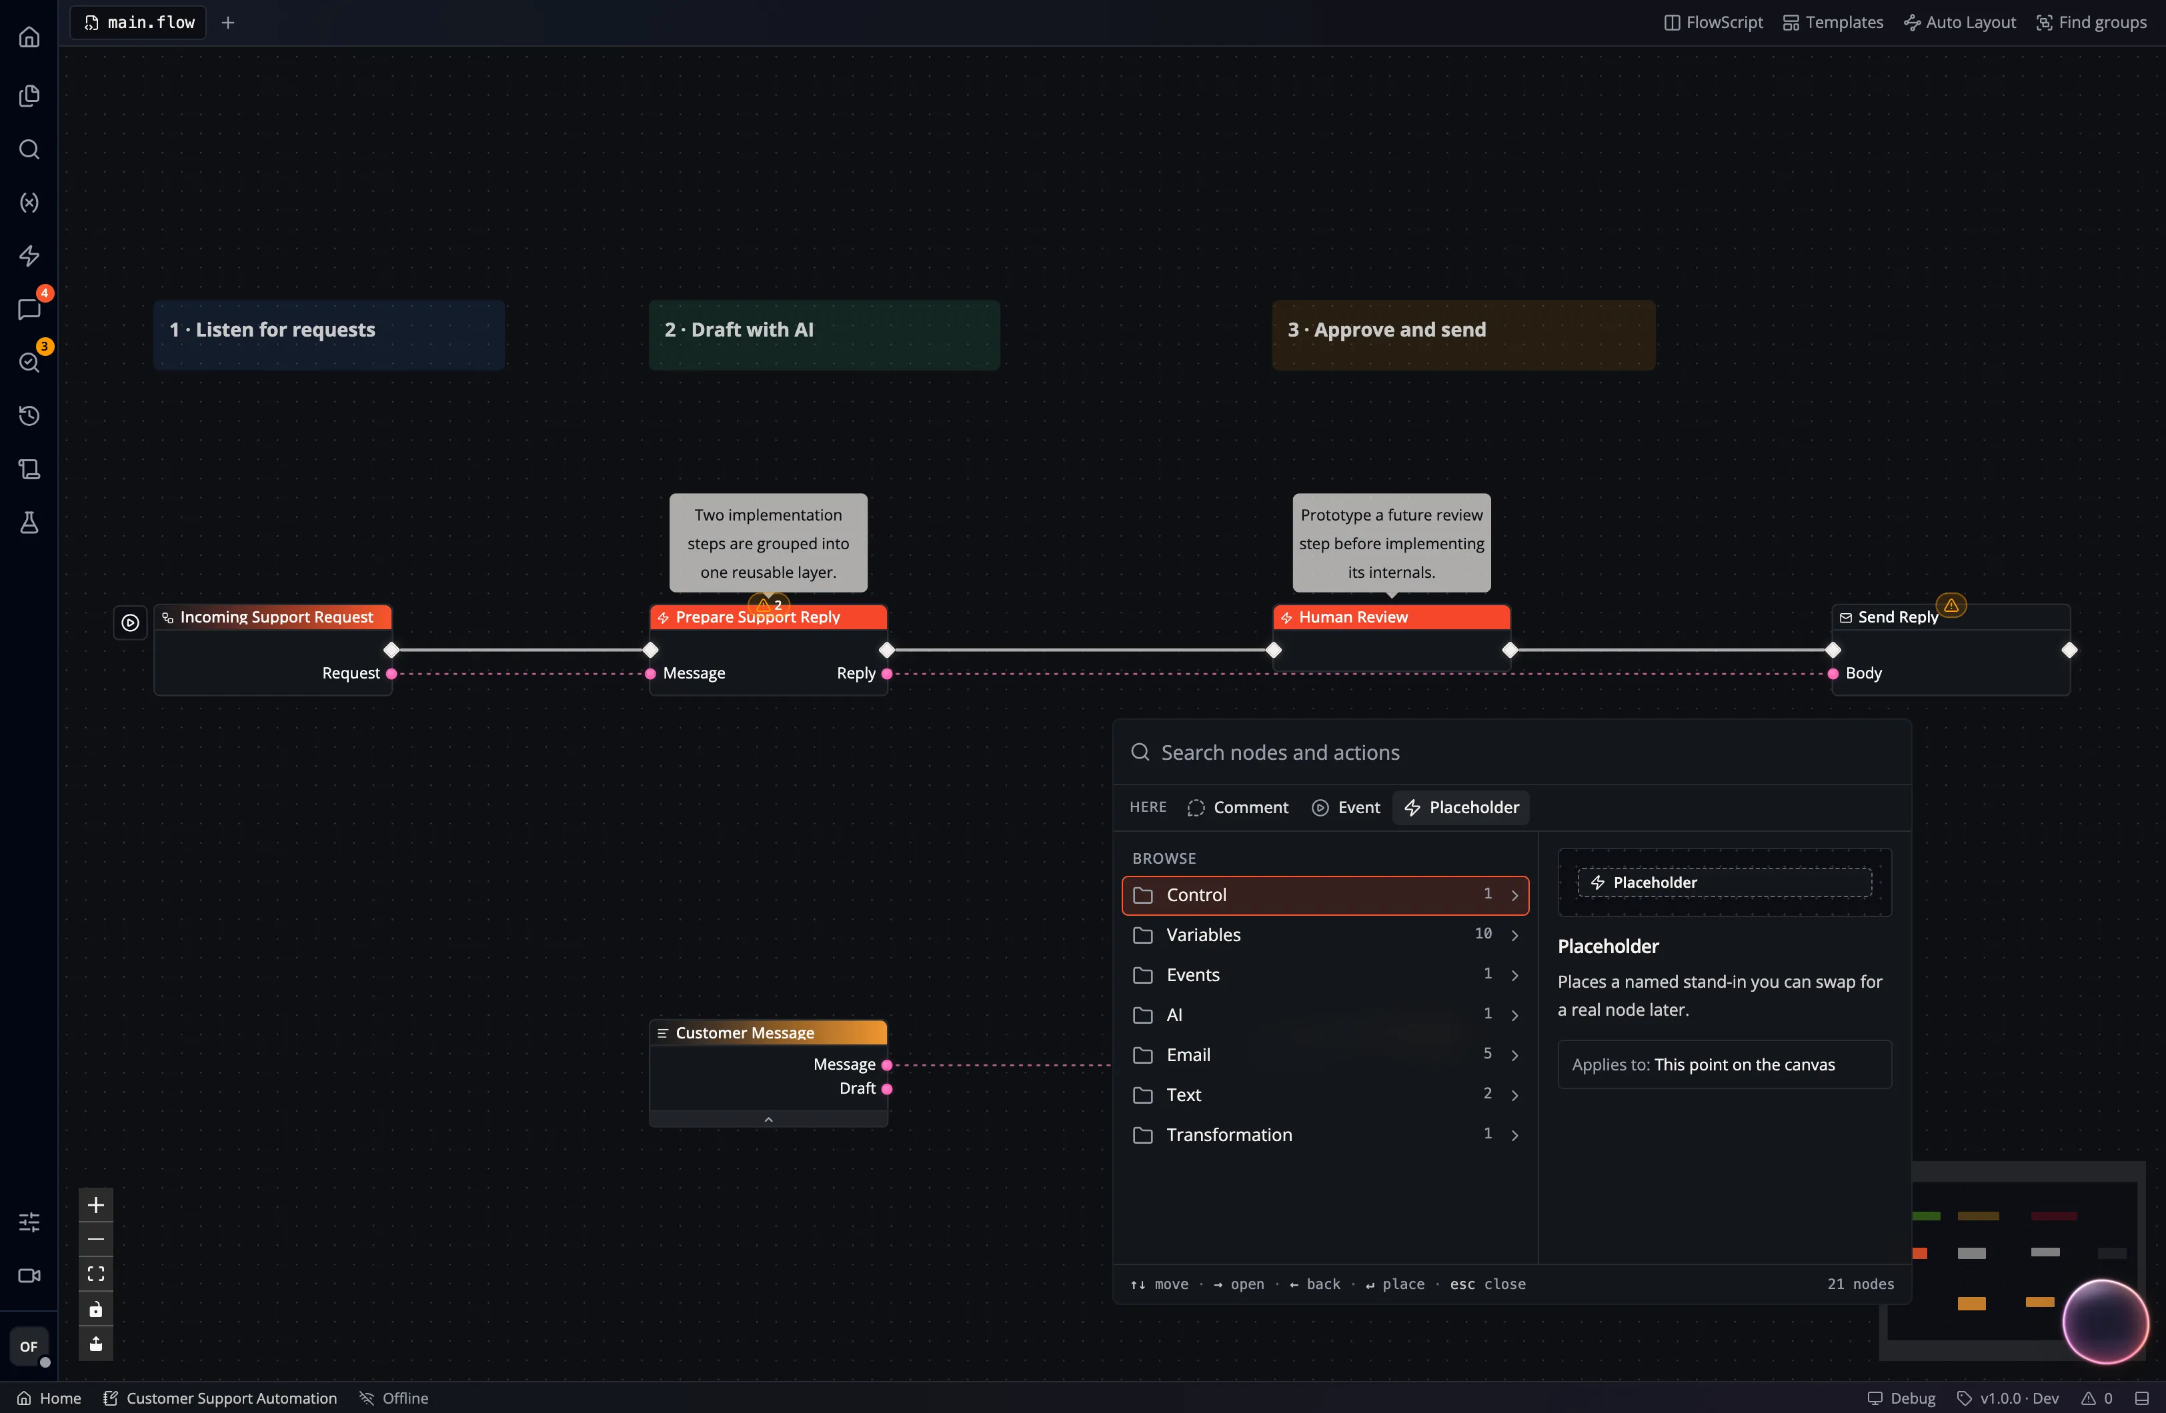This screenshot has width=2166, height=1413.
Task: Open the sliders settings icon in the sidebar
Action: [x=29, y=1222]
